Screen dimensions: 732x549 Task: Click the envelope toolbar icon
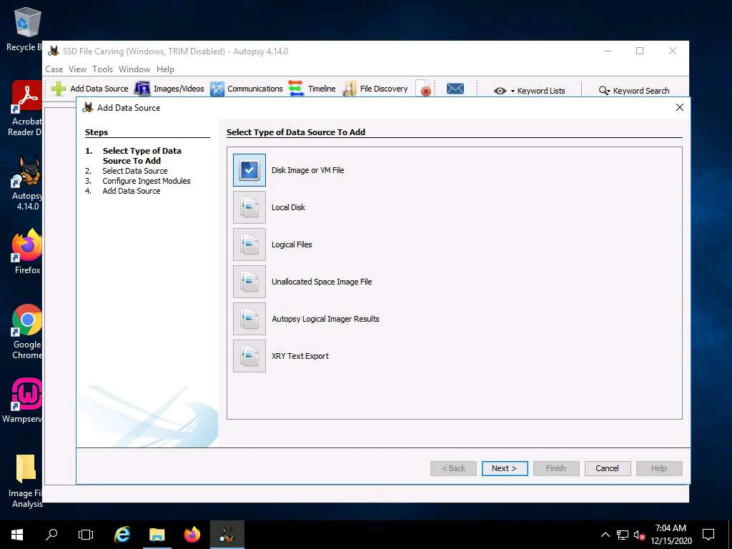(x=455, y=89)
